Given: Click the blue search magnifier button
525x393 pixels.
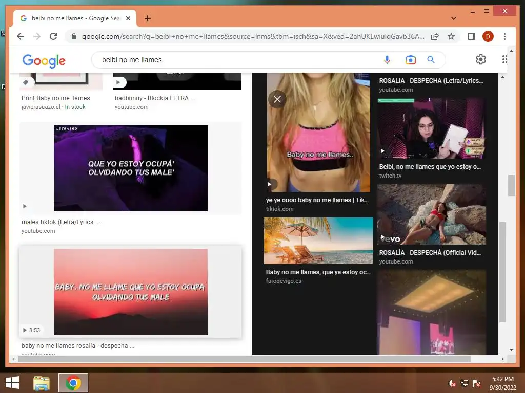Looking at the screenshot, I should (431, 60).
